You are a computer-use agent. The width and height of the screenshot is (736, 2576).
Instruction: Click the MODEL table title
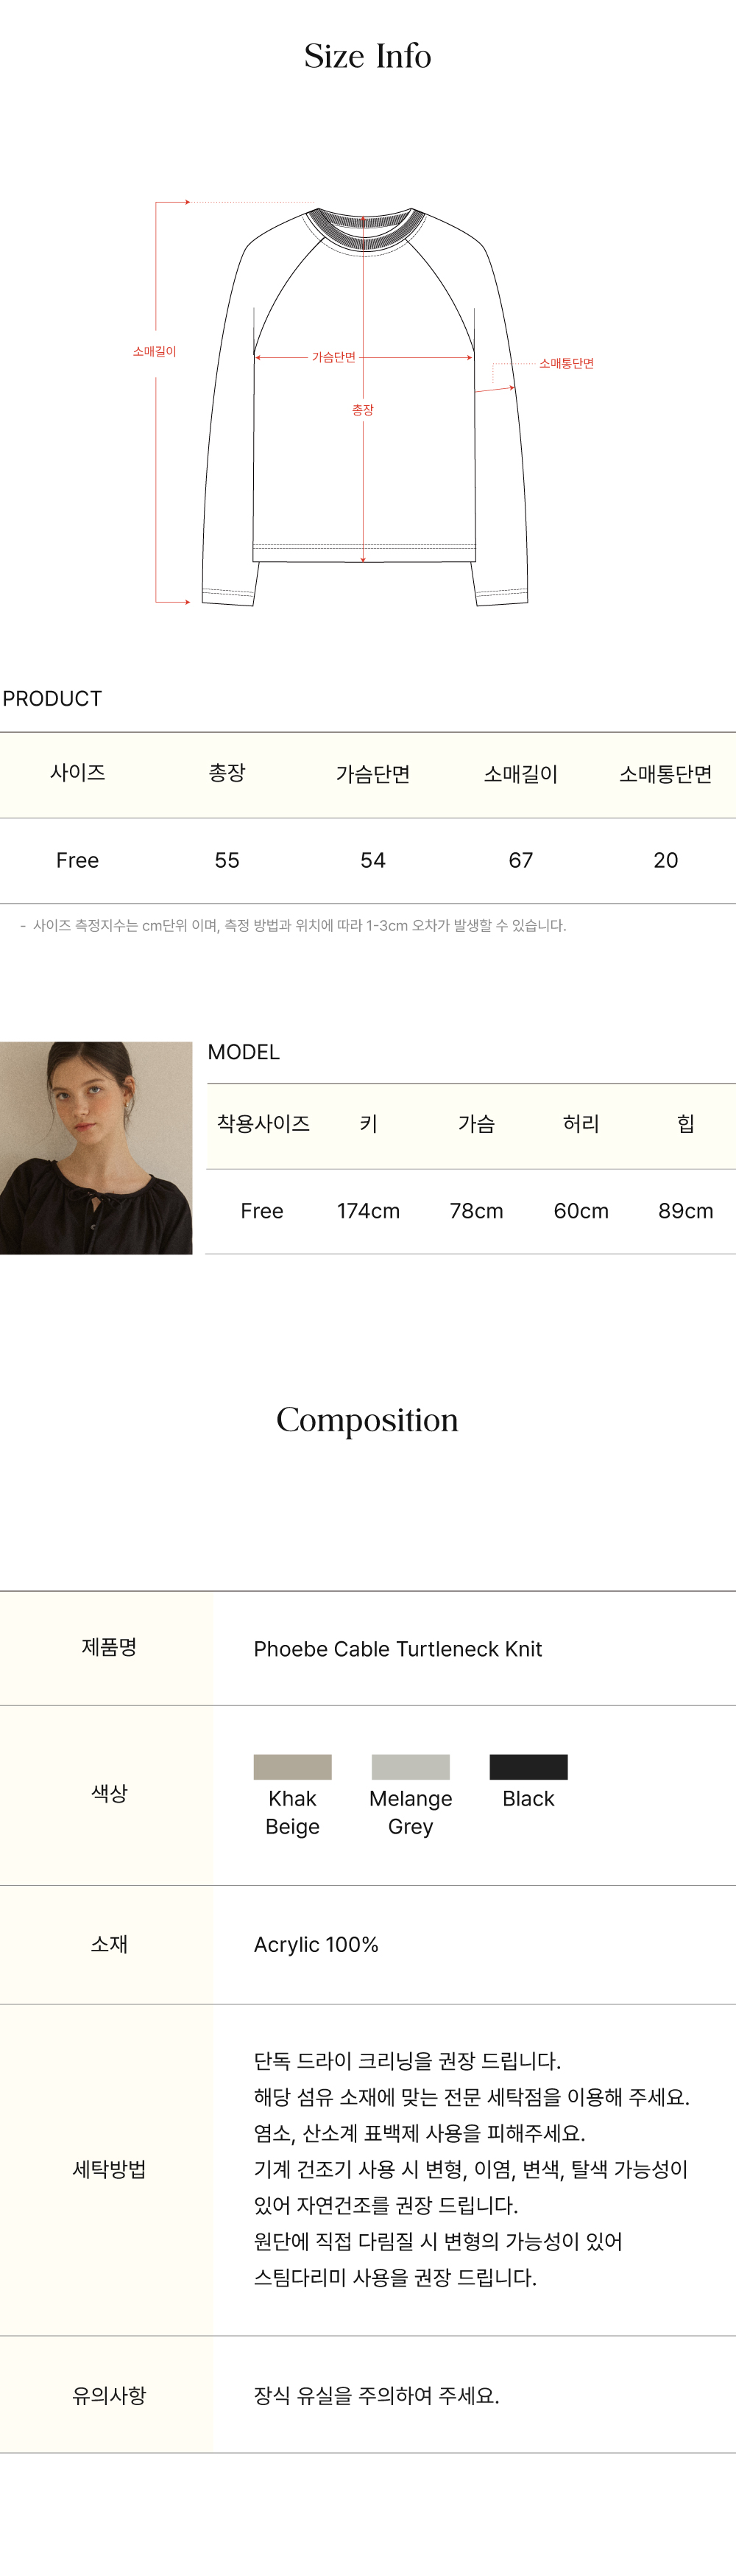(x=244, y=1052)
